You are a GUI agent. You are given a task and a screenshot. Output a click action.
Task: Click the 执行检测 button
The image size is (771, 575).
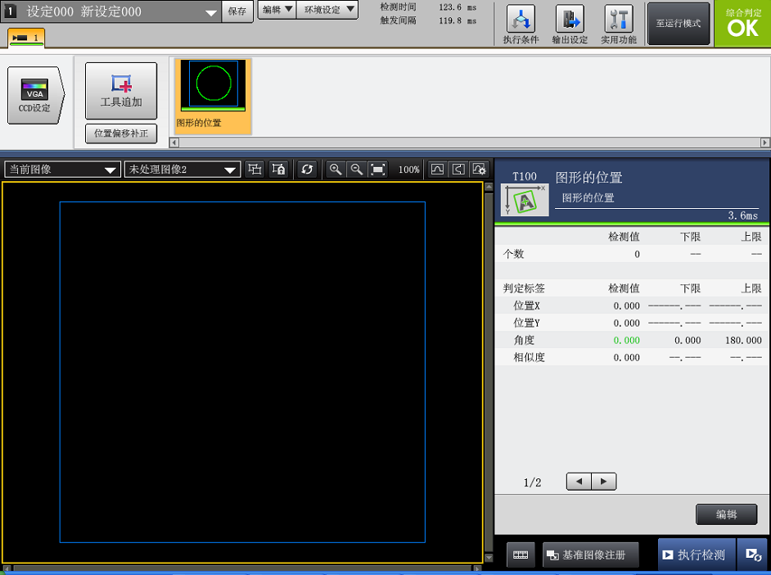tap(695, 555)
